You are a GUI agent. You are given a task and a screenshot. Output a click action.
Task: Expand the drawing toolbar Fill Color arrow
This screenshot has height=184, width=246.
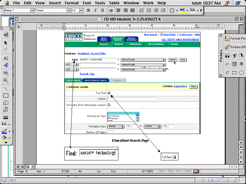coord(9,138)
